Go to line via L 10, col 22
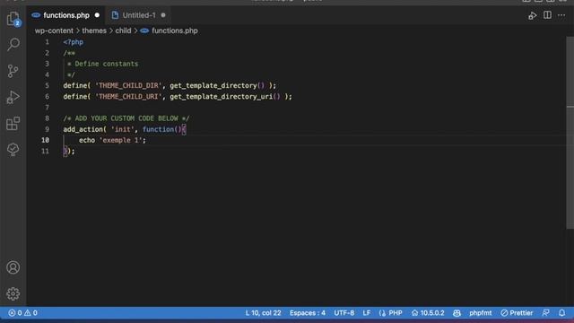574x323 pixels. [263, 313]
